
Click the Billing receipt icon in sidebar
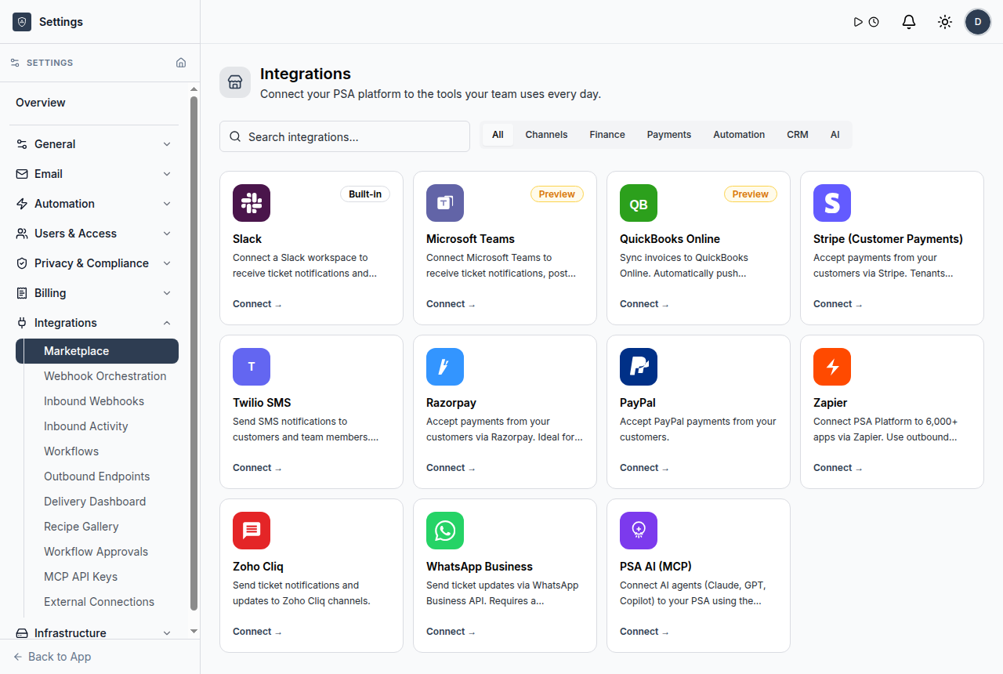(22, 293)
